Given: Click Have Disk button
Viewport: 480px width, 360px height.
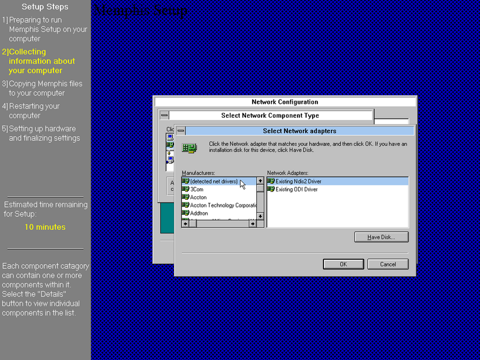Looking at the screenshot, I should tap(381, 237).
